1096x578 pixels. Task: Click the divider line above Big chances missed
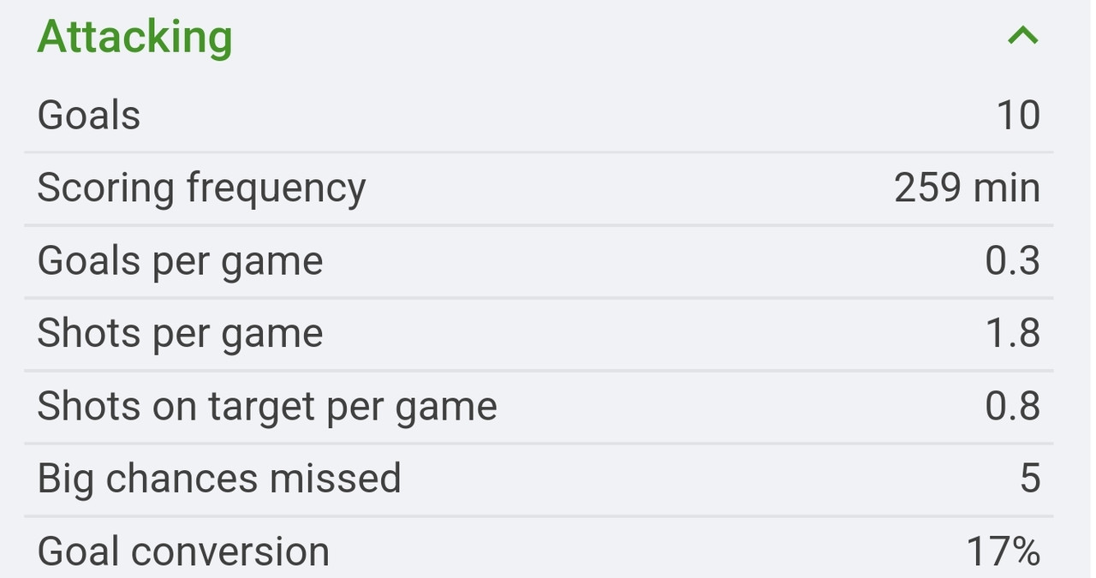tap(539, 443)
